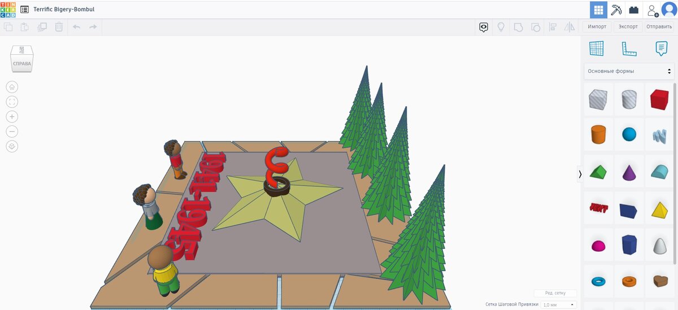Redo the last action
678x310 pixels.
tap(93, 27)
